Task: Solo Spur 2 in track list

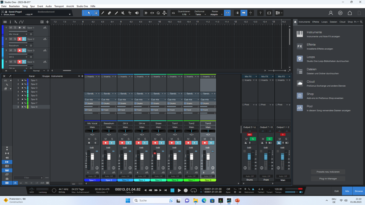Action: click(x=15, y=39)
